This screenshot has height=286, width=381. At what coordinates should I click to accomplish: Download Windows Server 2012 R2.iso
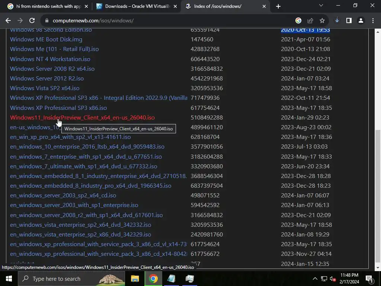(x=47, y=79)
